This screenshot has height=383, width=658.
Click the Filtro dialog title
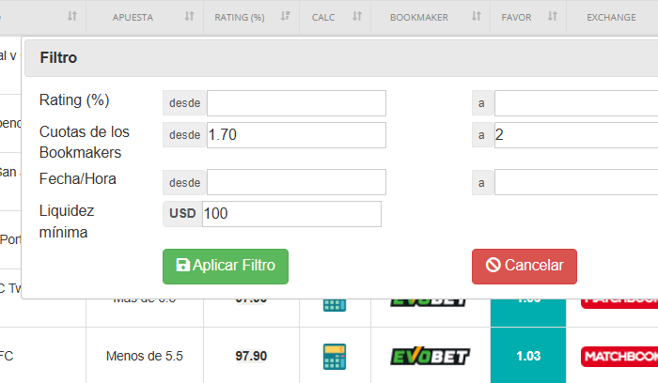(x=58, y=57)
